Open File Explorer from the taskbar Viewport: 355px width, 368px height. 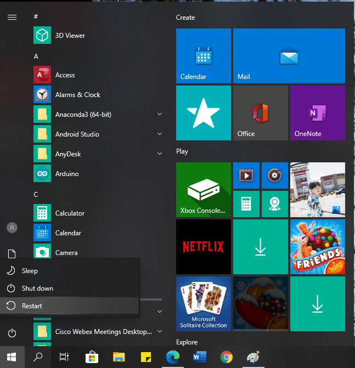click(119, 357)
